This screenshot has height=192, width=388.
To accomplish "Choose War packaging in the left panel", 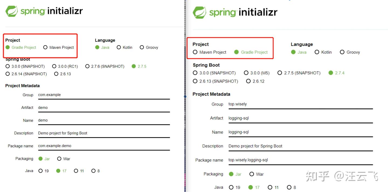I will [59, 159].
